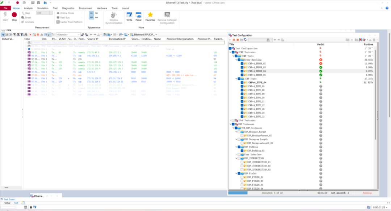The width and height of the screenshot is (391, 211).
Task: Click the 'executed: 4 of 18' status text
Action: coord(272,193)
